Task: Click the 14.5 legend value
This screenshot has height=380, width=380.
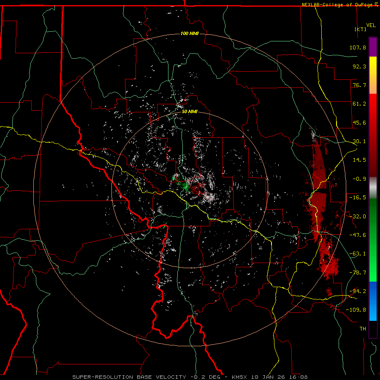Action: tap(359, 160)
